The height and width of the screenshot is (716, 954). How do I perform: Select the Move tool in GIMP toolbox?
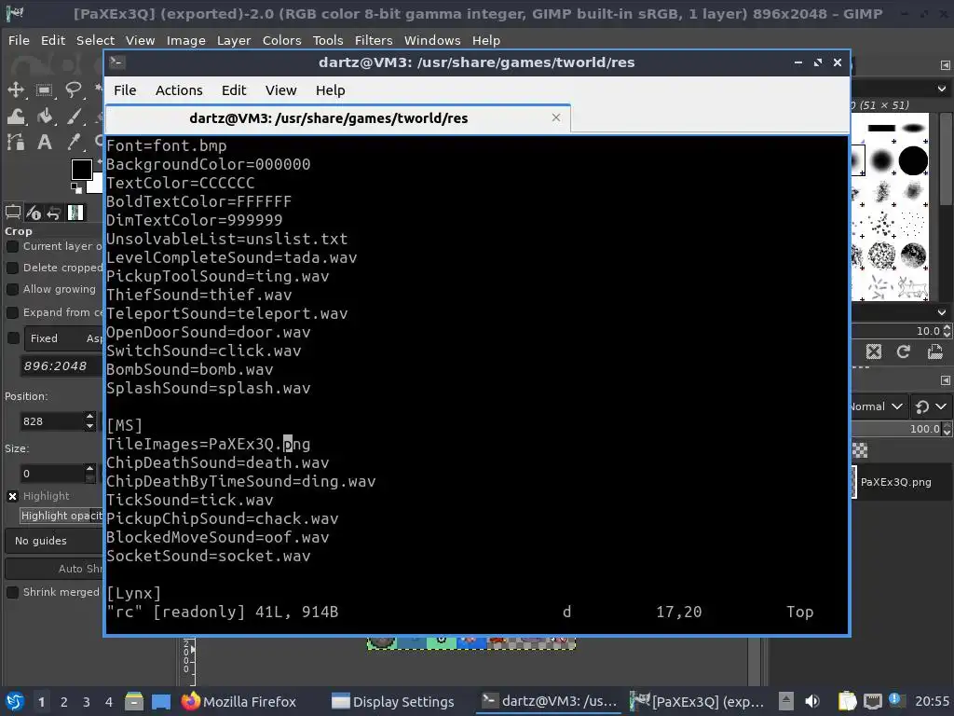tap(15, 90)
